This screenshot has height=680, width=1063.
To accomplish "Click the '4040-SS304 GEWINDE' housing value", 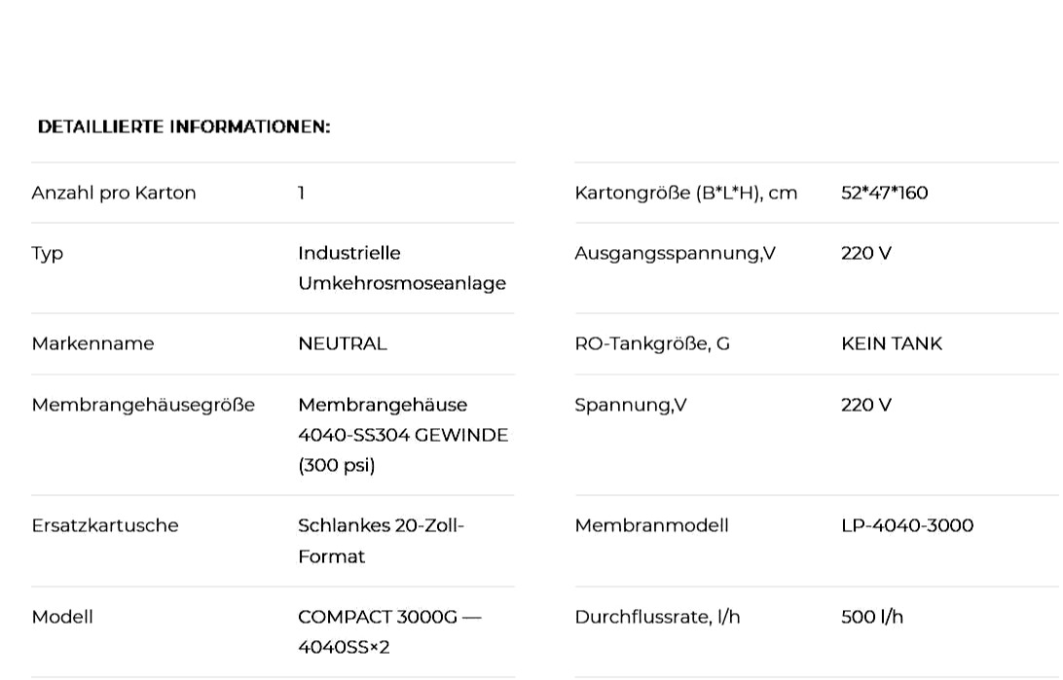I will 403,435.
